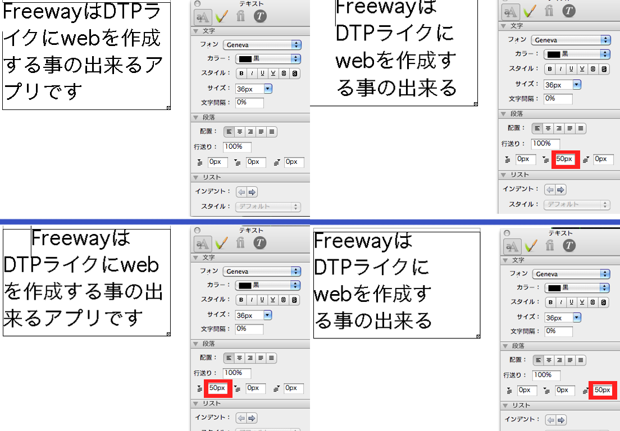Open the circled T tab in upper-left panel

coord(260,16)
